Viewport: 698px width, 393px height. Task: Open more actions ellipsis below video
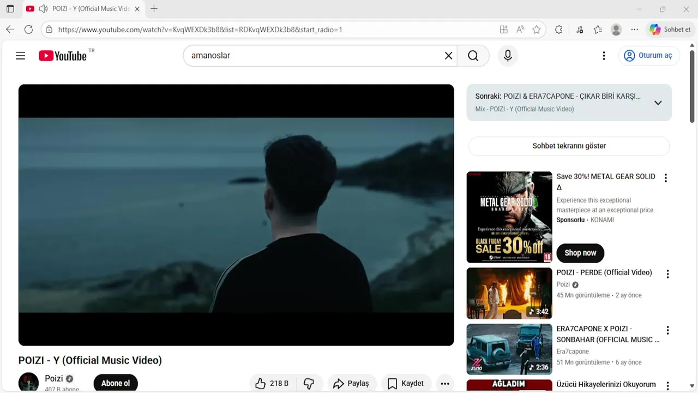445,383
